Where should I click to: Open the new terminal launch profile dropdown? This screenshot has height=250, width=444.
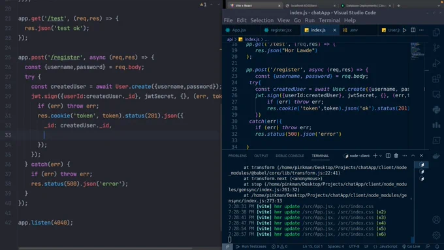381,156
